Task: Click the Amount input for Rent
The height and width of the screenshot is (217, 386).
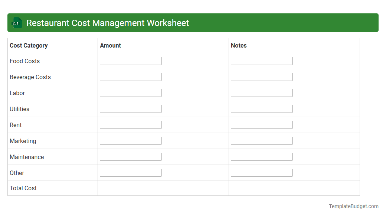Action: click(130, 124)
